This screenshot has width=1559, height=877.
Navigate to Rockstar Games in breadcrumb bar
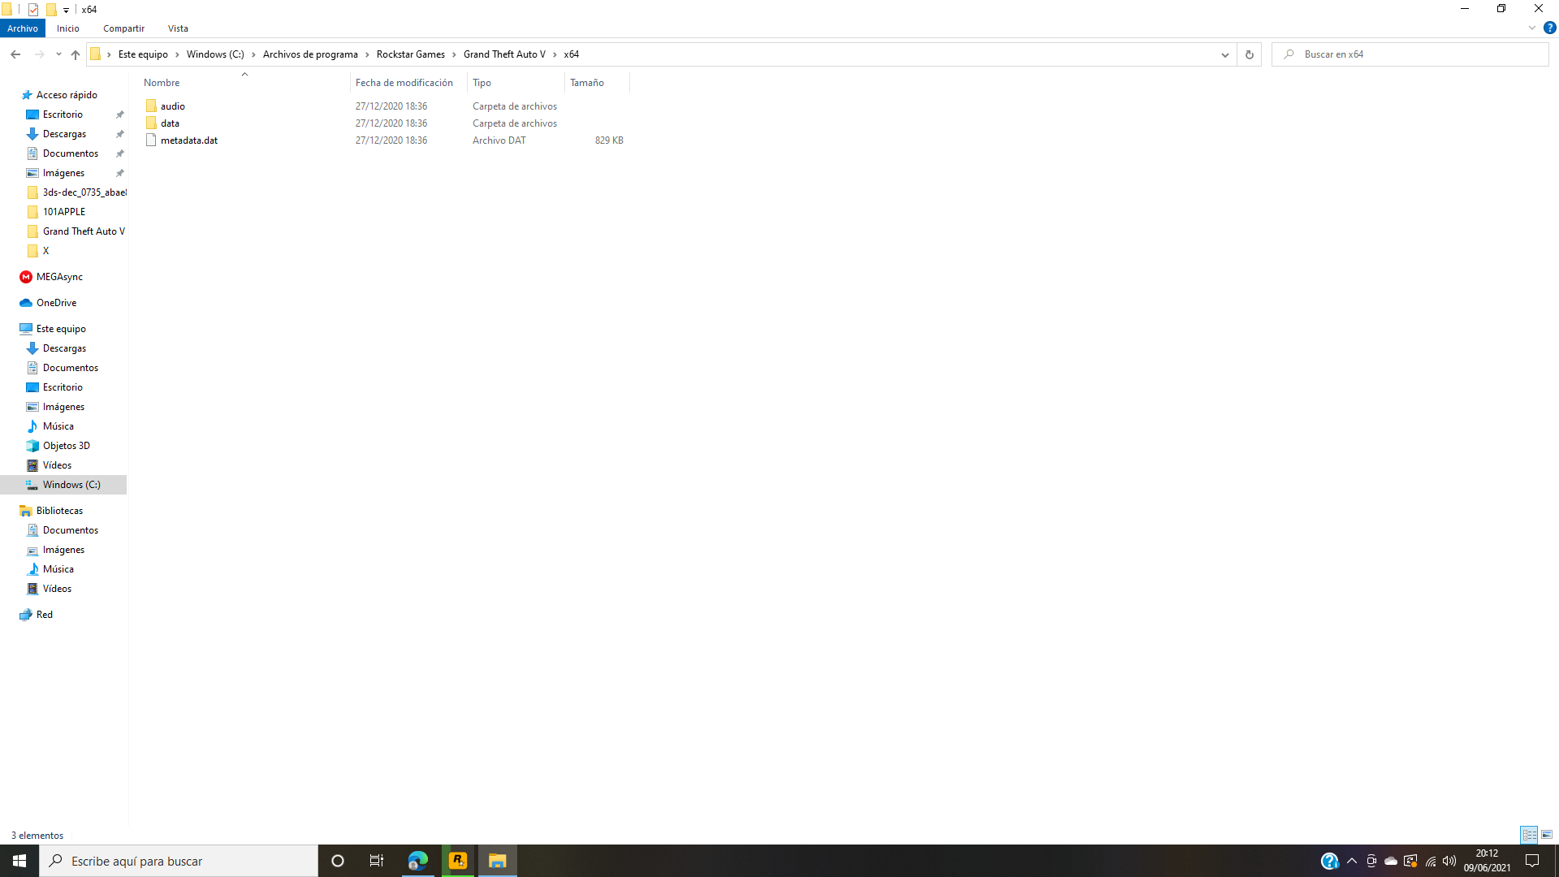point(410,54)
